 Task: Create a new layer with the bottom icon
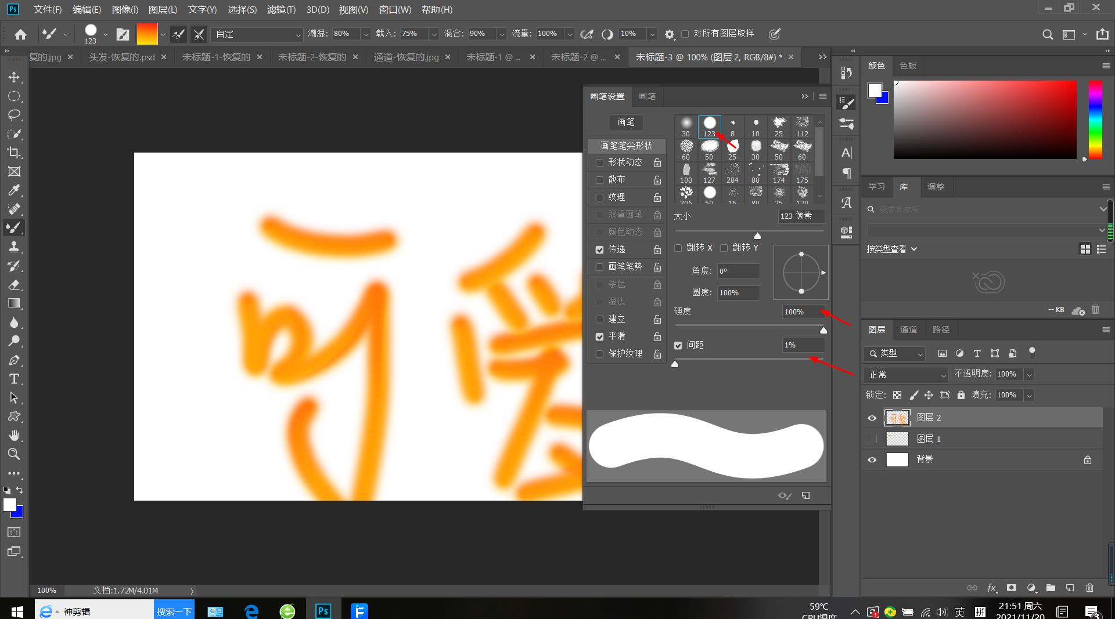tap(1070, 588)
